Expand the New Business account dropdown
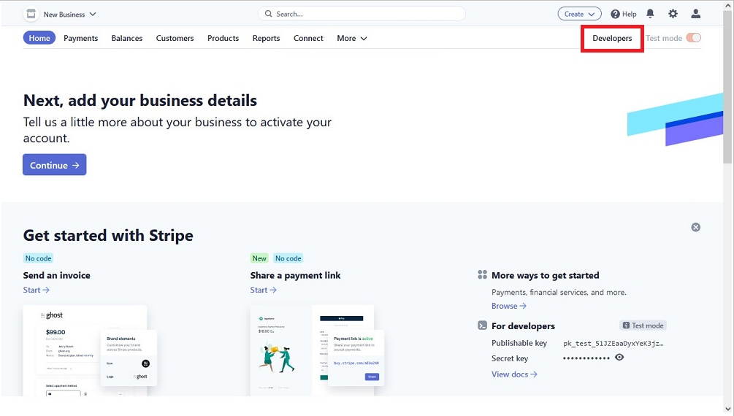The width and height of the screenshot is (734, 416). tap(70, 14)
